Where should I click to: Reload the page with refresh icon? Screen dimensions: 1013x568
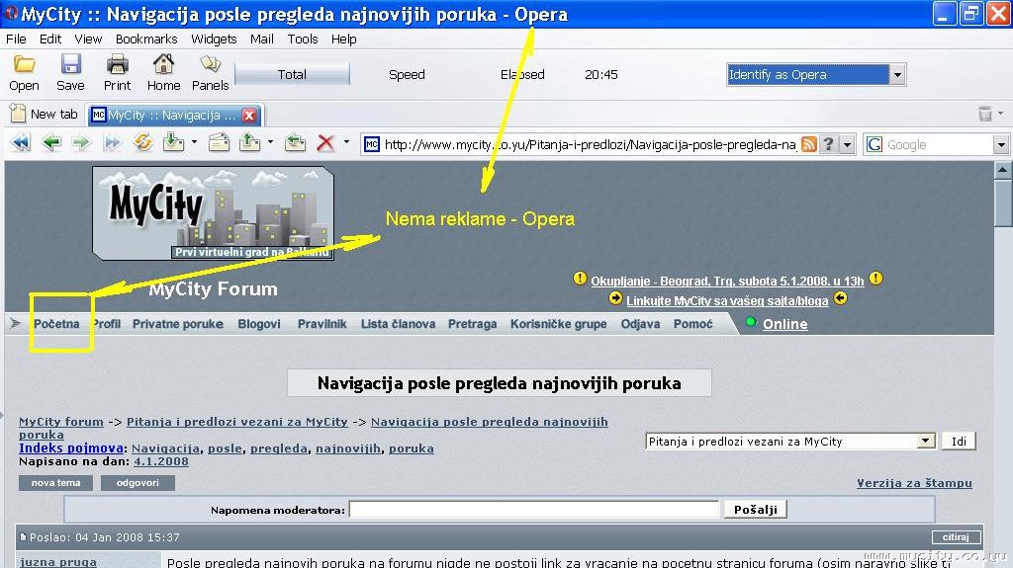(x=142, y=142)
